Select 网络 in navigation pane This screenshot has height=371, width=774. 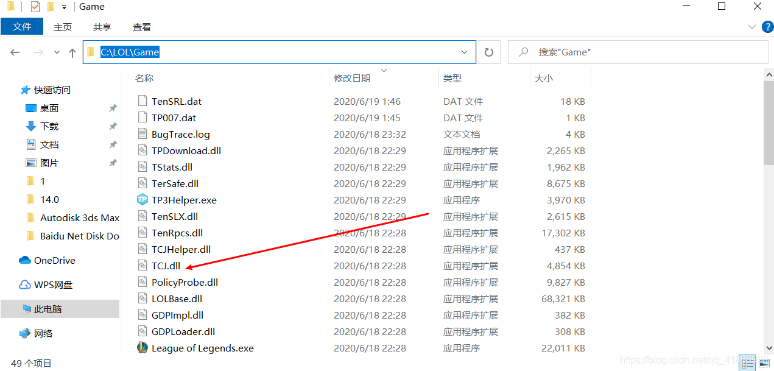43,333
